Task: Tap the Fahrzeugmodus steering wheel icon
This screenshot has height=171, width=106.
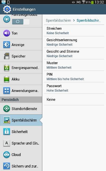Action: [x=7, y=19]
